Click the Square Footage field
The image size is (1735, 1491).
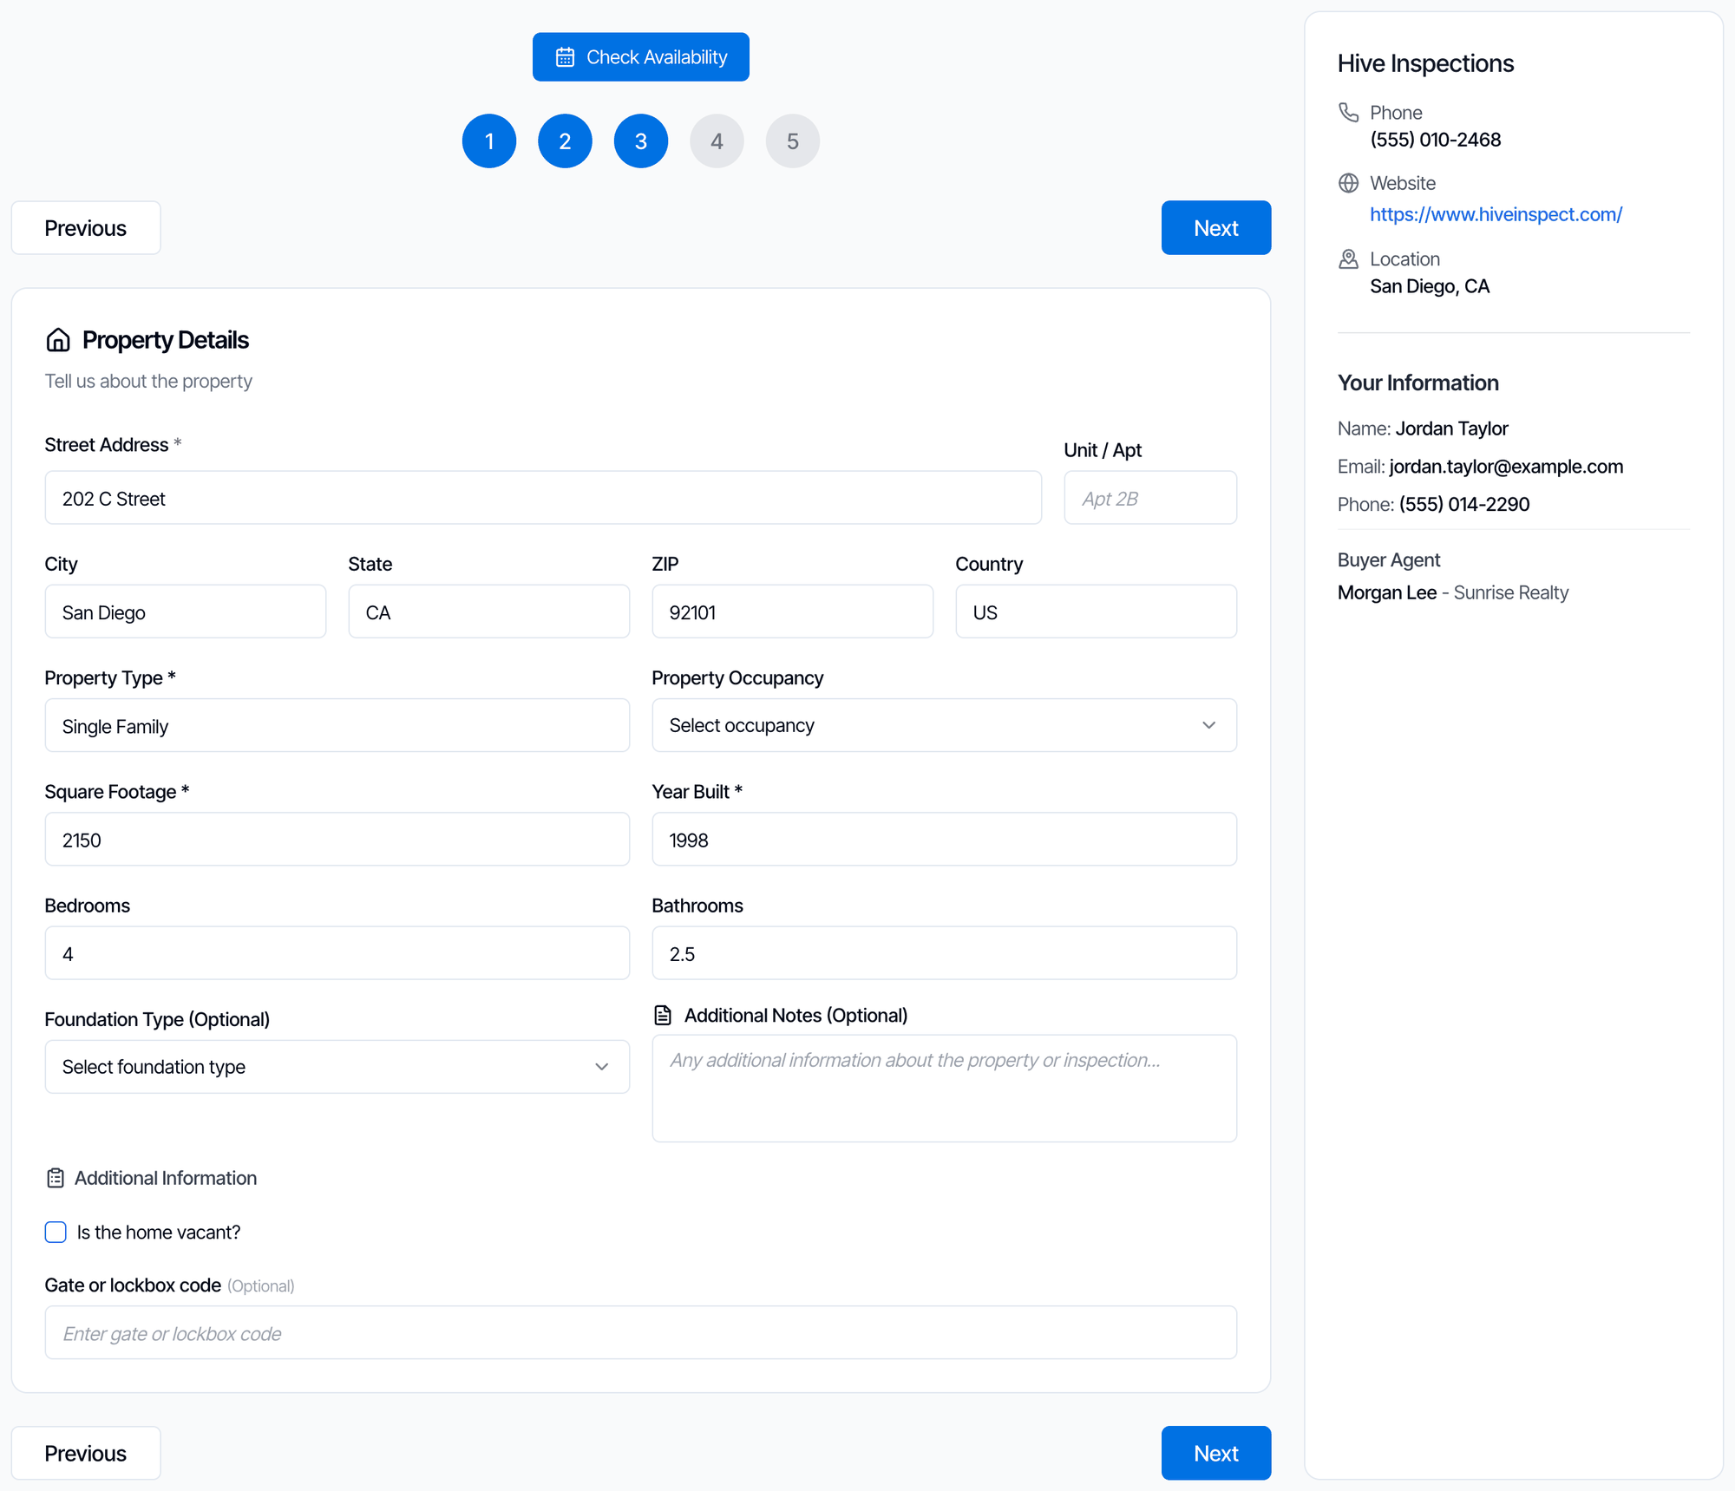337,840
